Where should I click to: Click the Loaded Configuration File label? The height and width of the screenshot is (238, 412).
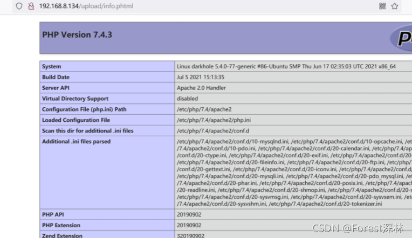[x=76, y=120]
